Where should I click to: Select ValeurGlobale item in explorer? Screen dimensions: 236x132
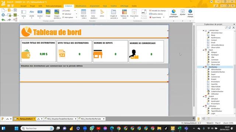pyautogui.click(x=216, y=87)
